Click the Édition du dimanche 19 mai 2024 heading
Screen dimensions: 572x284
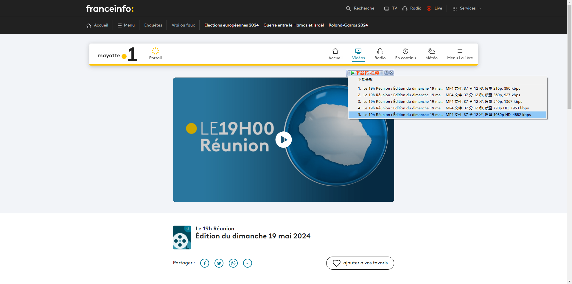pos(253,236)
